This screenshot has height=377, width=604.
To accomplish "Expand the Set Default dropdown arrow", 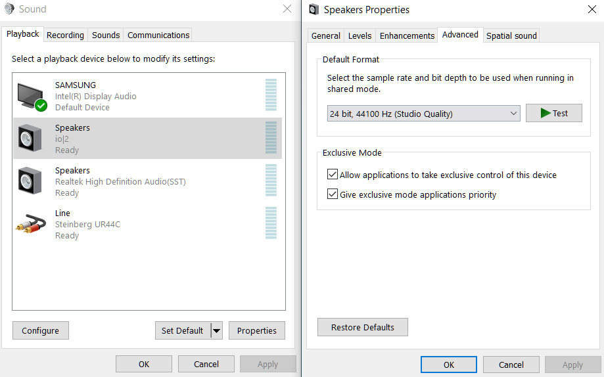I will [x=217, y=330].
